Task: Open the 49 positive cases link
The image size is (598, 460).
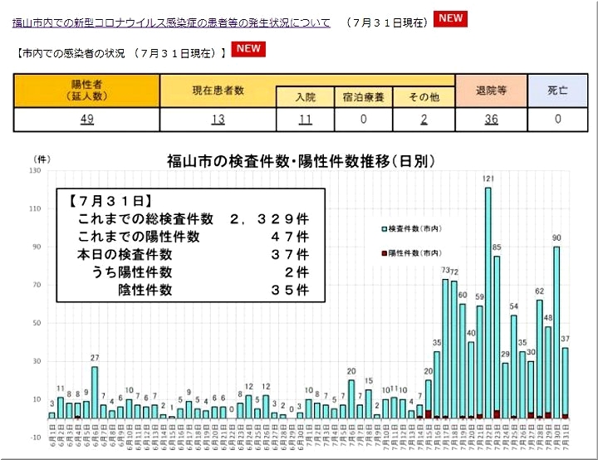Action: (x=86, y=120)
